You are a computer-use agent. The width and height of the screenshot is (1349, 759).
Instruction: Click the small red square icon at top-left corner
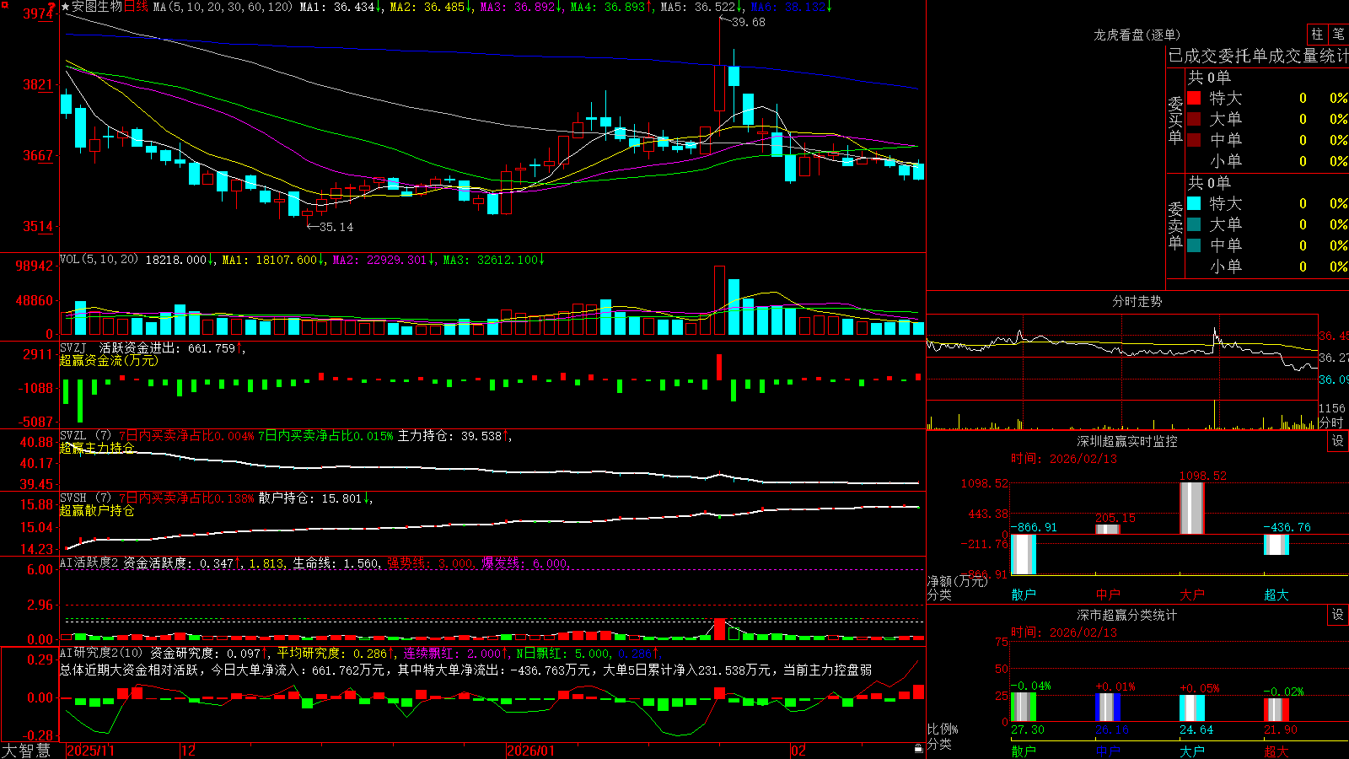tap(4, 5)
